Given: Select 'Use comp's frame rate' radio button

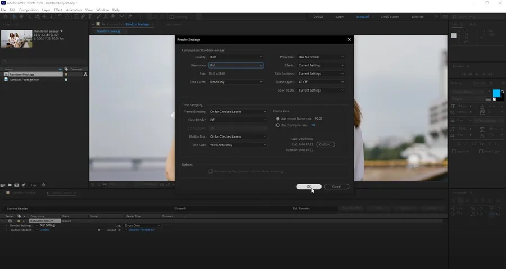Looking at the screenshot, I should (278, 119).
